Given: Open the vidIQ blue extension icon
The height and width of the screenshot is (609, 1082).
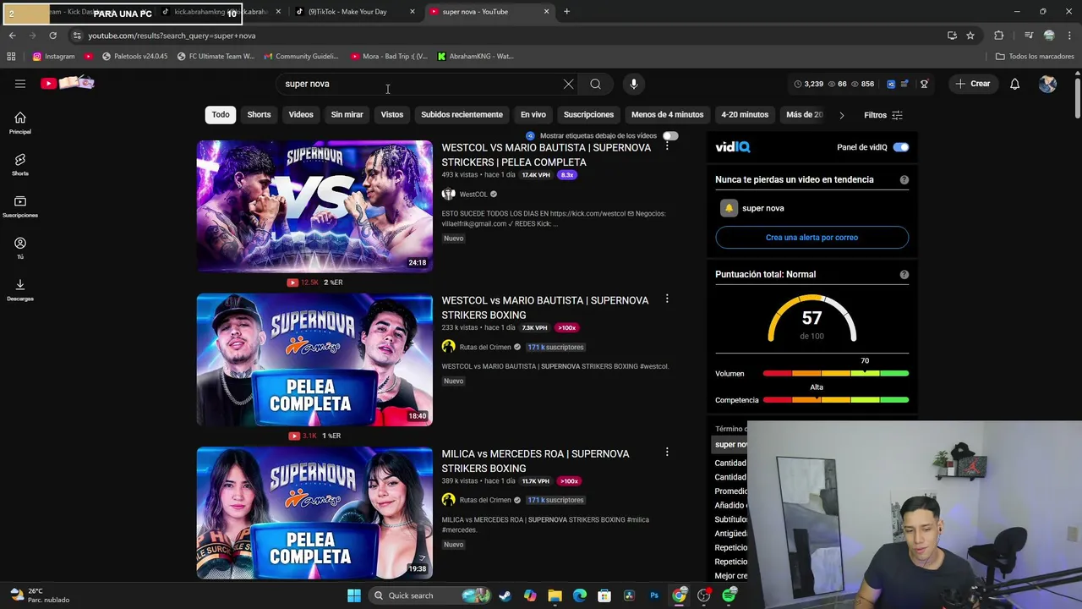Looking at the screenshot, I should [891, 84].
